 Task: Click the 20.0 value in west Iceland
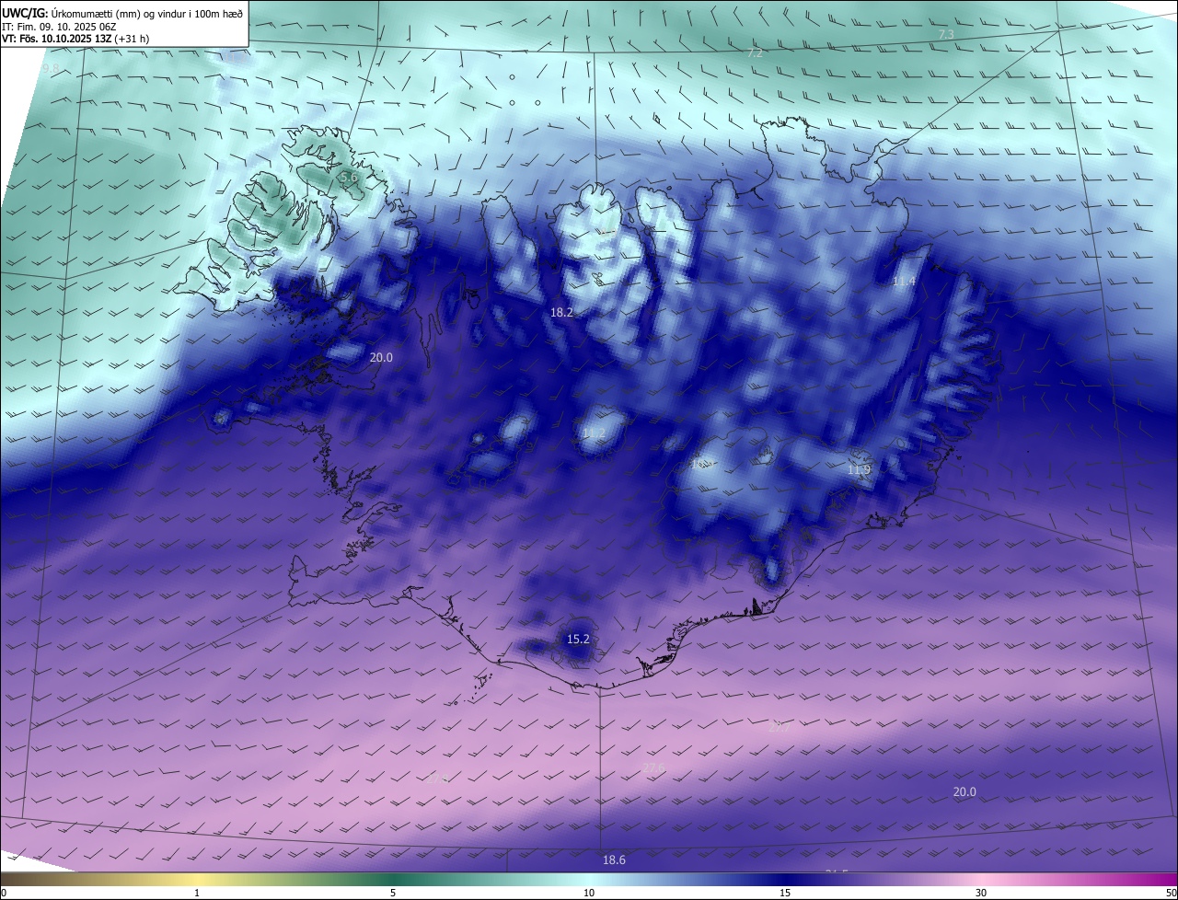tap(381, 357)
